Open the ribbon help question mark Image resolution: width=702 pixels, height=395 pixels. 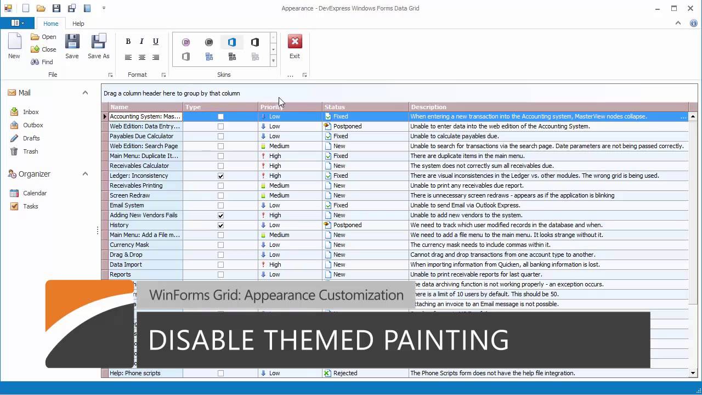pos(693,24)
